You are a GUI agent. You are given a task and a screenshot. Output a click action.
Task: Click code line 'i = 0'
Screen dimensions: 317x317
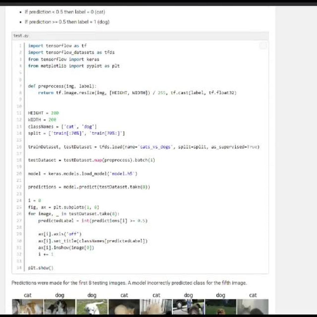[35, 201]
